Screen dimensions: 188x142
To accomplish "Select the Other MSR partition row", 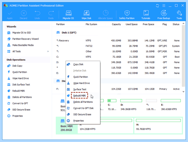I will (x=118, y=51).
